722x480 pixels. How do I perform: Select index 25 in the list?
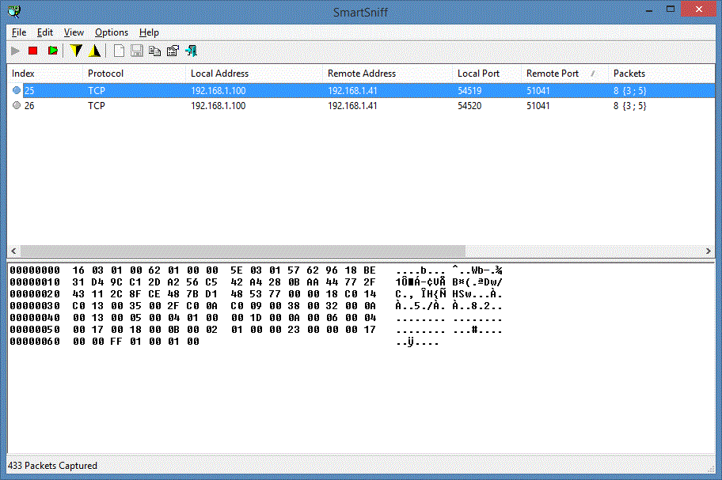(x=29, y=91)
